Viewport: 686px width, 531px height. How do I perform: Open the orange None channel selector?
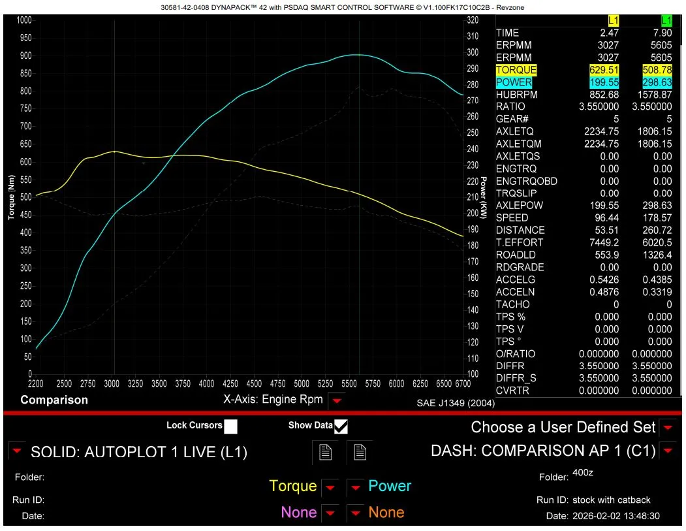click(356, 513)
